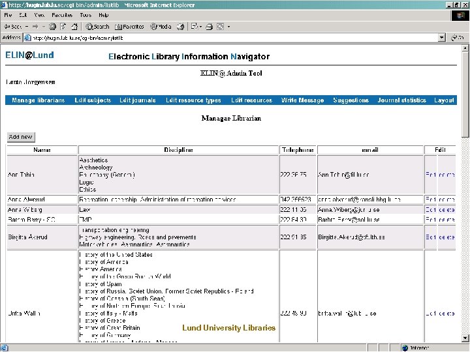The image size is (470, 352).
Task: Delete the Ann Tobin entry
Action: pyautogui.click(x=446, y=175)
